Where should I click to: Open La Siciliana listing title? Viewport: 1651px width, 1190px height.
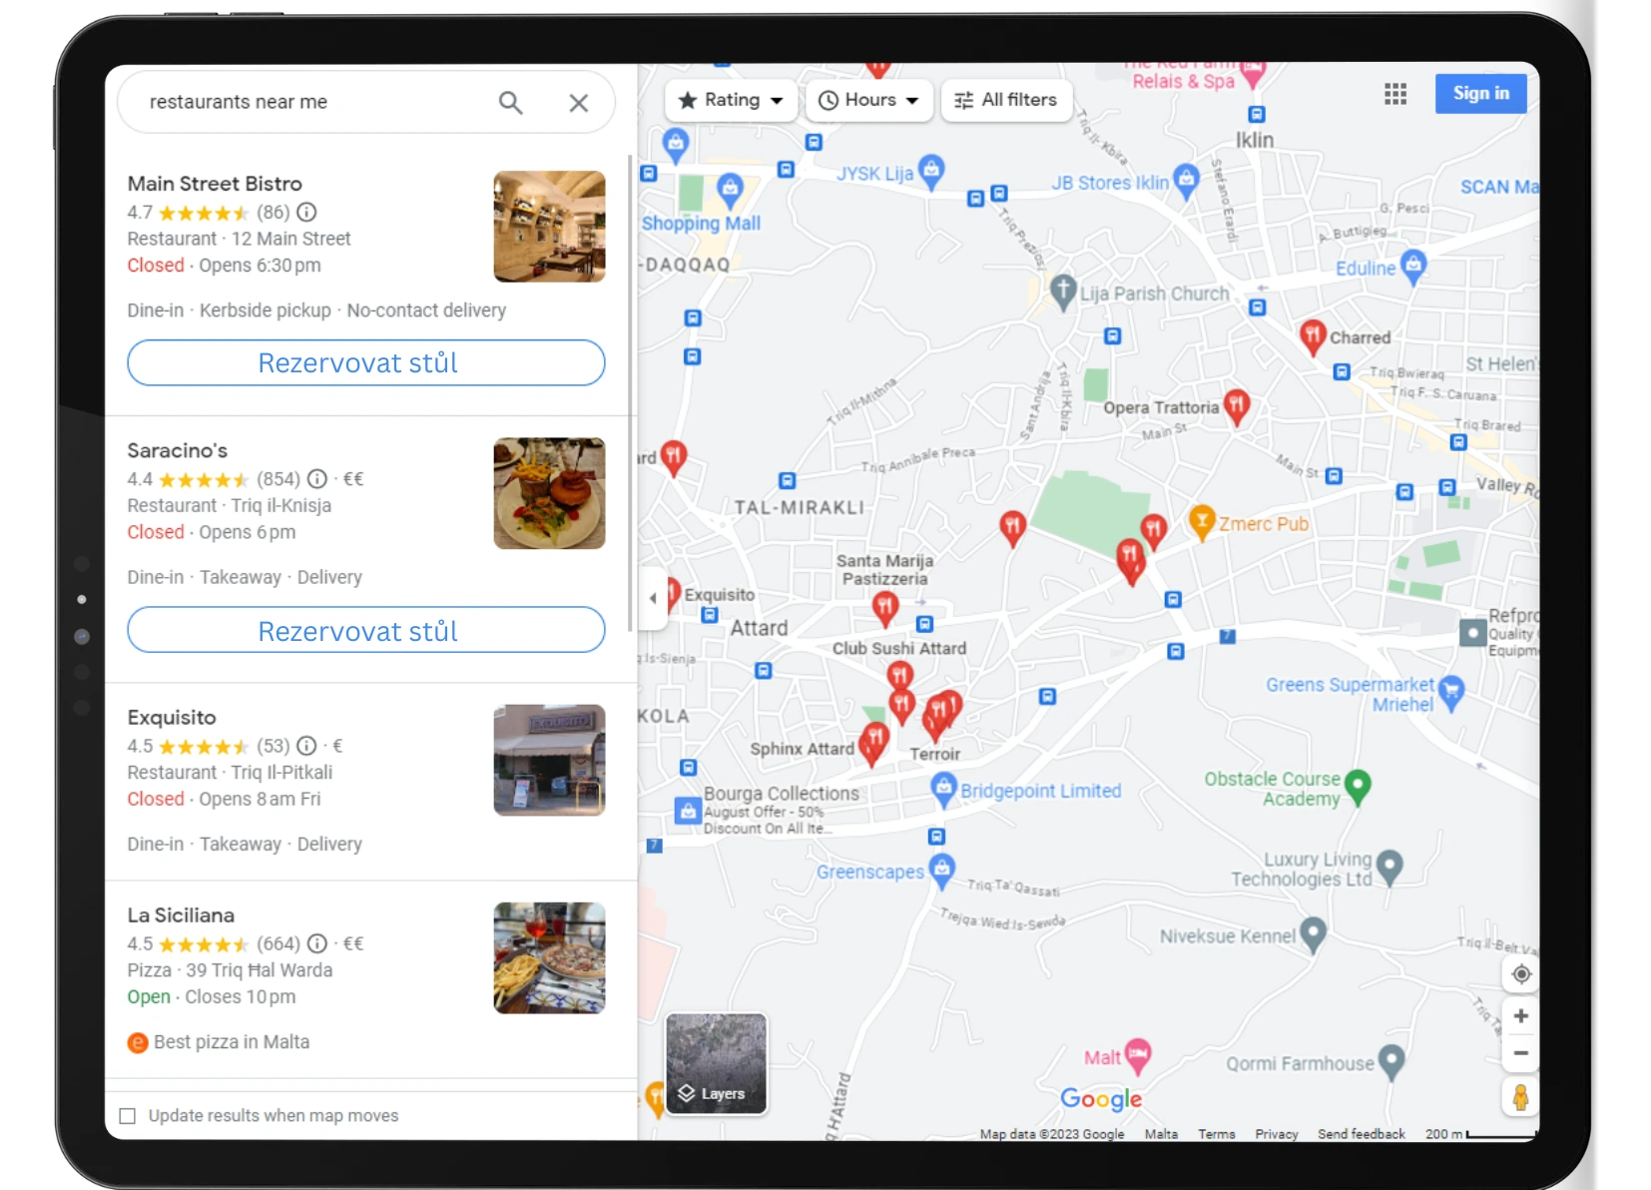click(181, 915)
